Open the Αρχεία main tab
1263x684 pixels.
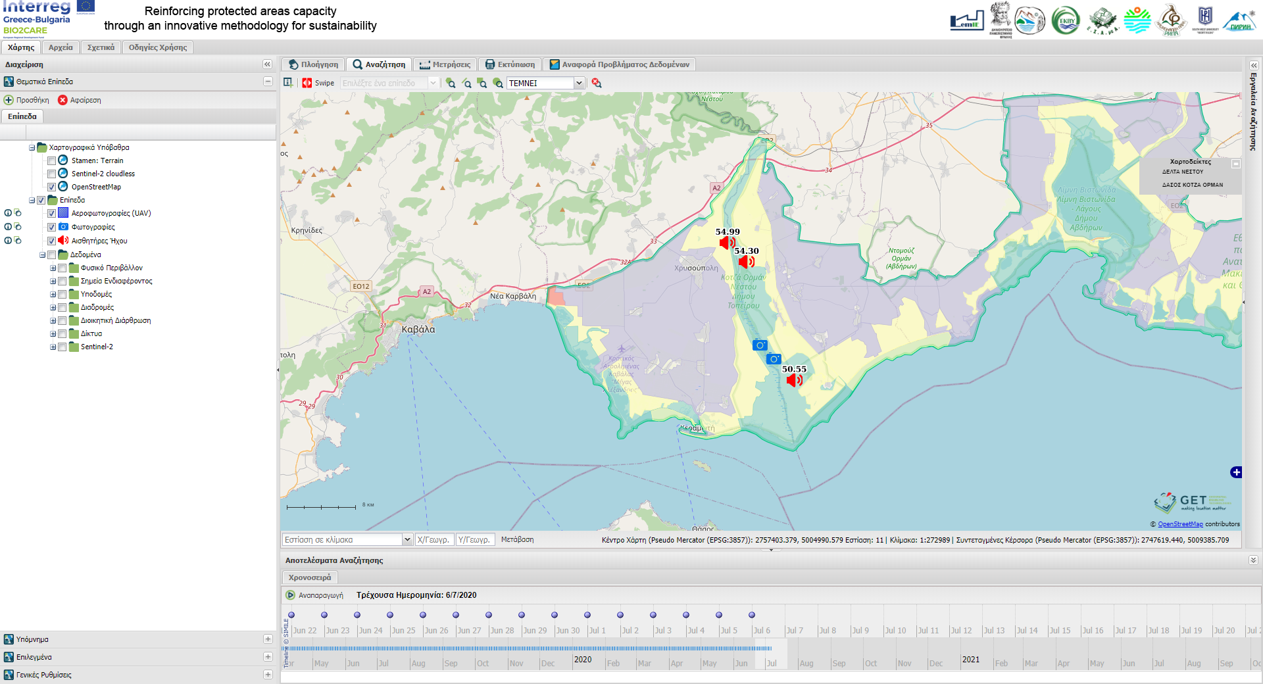[61, 47]
